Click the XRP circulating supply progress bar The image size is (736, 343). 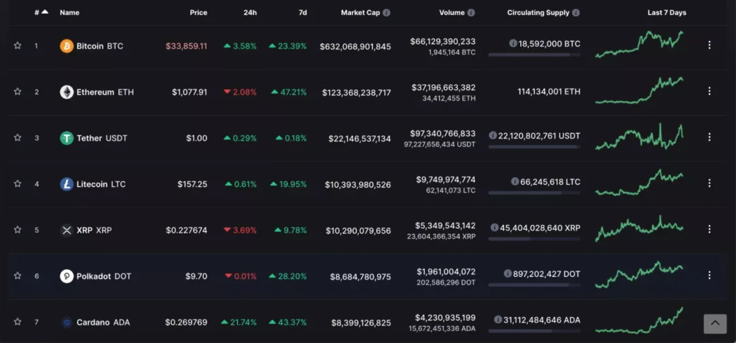pyautogui.click(x=534, y=239)
